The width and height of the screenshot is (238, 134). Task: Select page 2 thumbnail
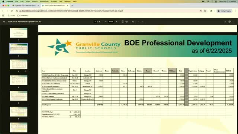pyautogui.click(x=19, y=49)
